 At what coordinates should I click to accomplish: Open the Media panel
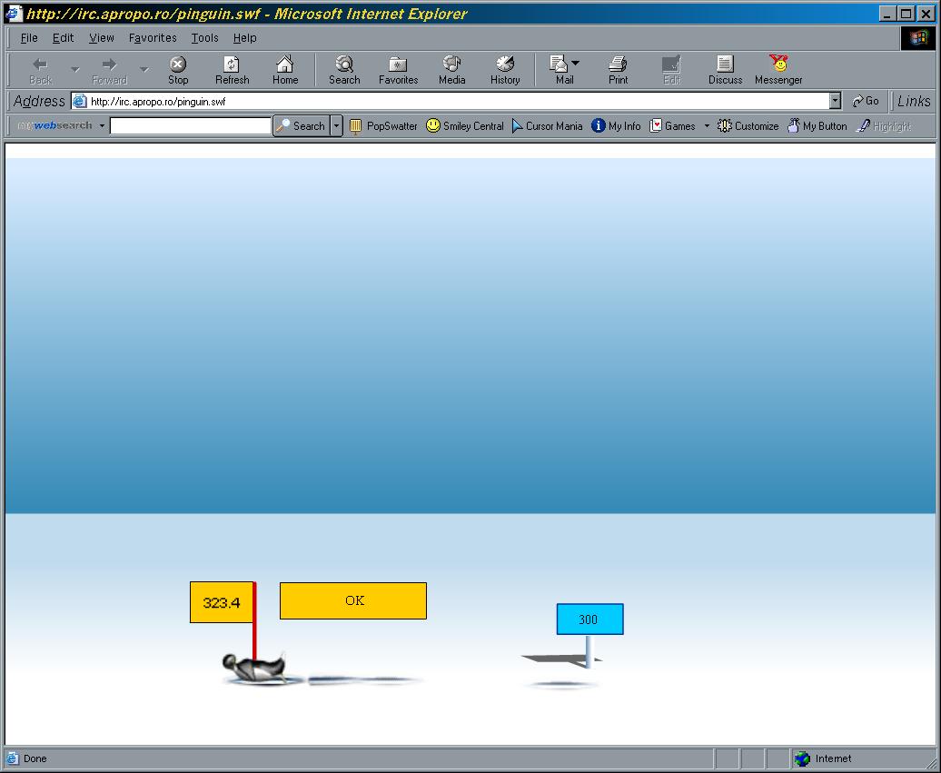pos(451,69)
